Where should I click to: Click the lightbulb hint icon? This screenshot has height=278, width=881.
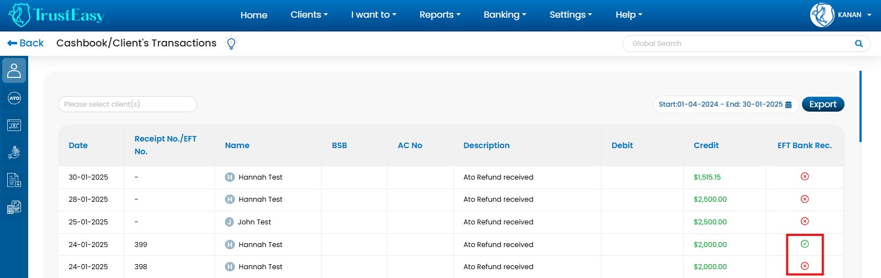232,43
